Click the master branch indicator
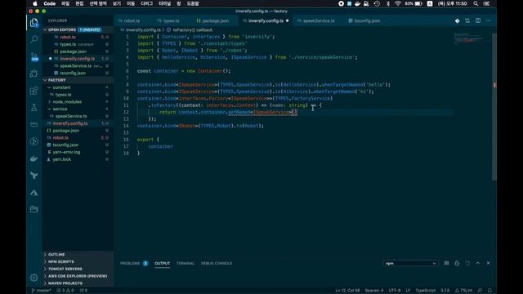The width and height of the screenshot is (523, 294). (x=42, y=291)
